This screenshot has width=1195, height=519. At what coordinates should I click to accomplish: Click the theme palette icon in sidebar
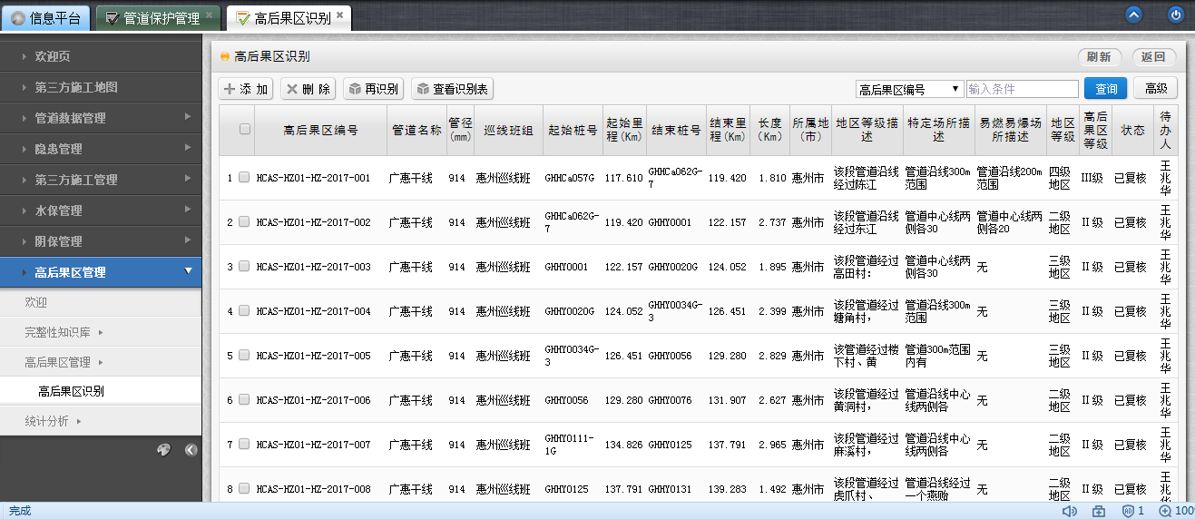pos(163,449)
